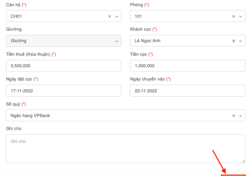Click the Ngày đặt cọc date field
Viewport: 251px width, 176px height.
tap(64, 91)
